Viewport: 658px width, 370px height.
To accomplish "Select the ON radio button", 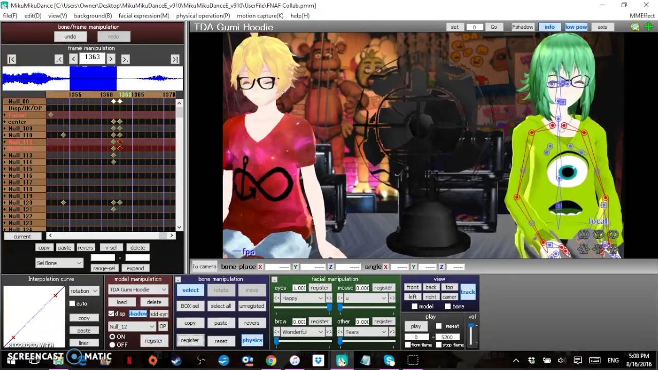I will click(x=112, y=337).
